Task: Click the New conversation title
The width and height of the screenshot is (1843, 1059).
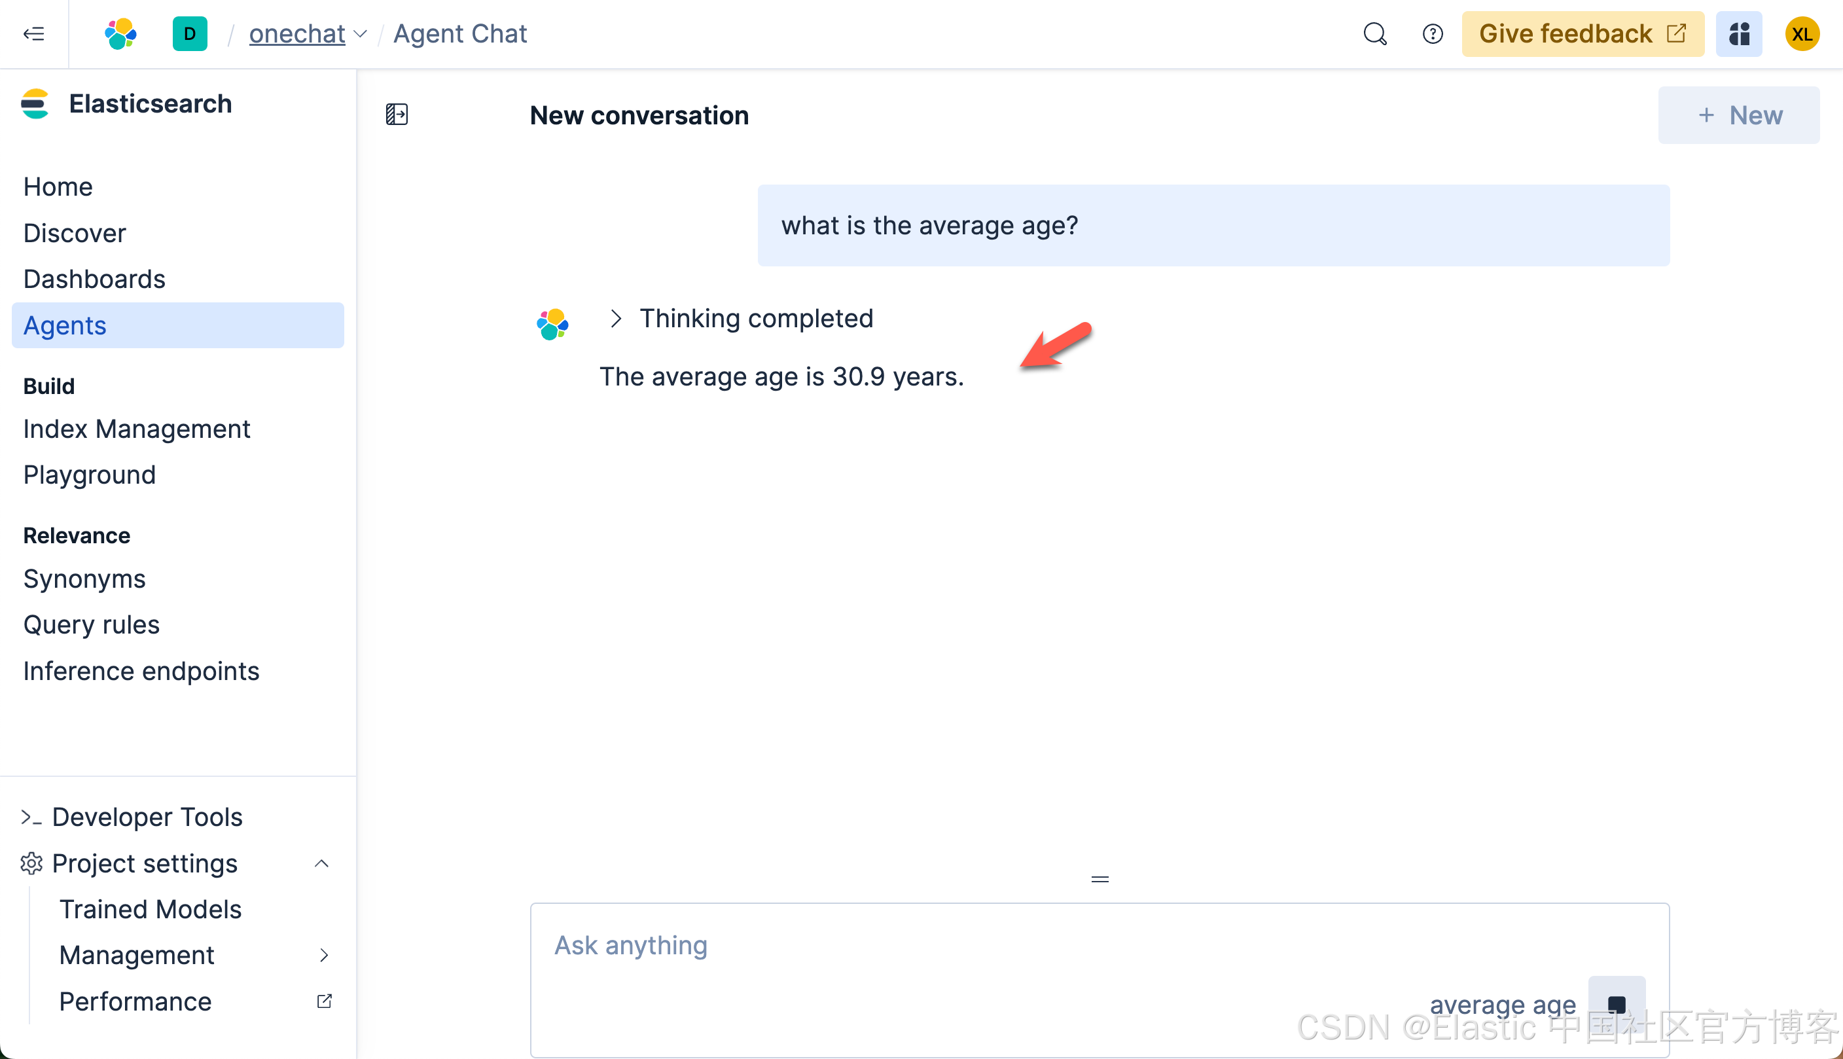Action: 639,115
